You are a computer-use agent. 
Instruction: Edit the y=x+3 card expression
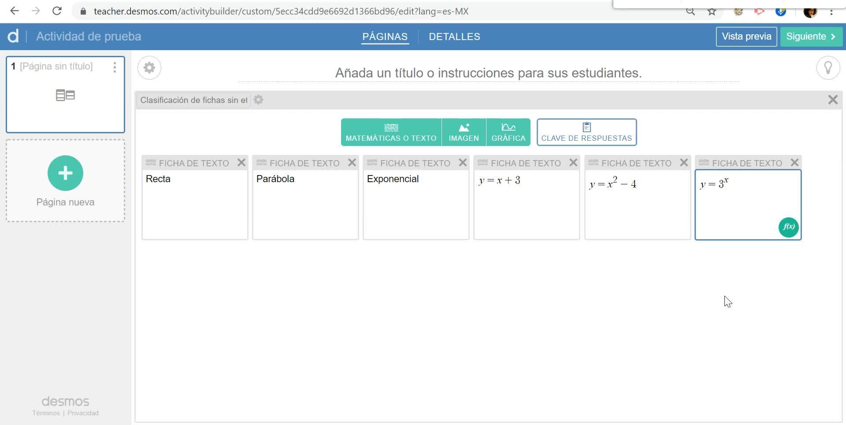tap(527, 205)
